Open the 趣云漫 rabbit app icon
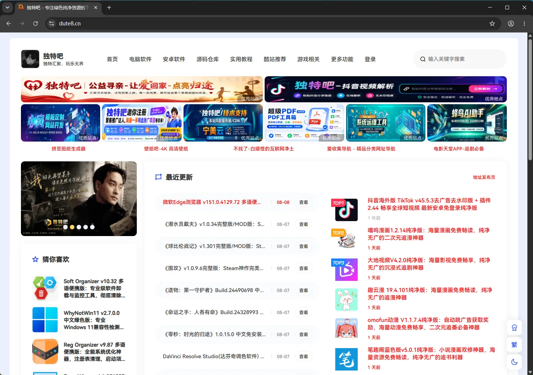 coord(346,300)
